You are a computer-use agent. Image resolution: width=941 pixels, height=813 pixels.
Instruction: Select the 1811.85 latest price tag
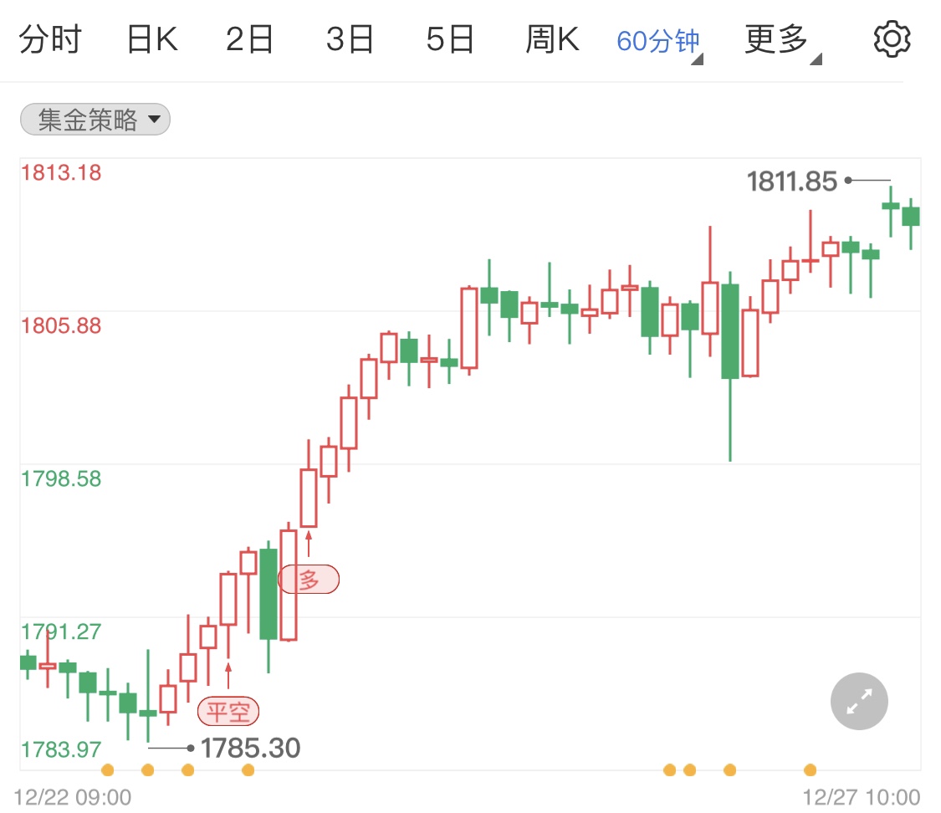[791, 180]
